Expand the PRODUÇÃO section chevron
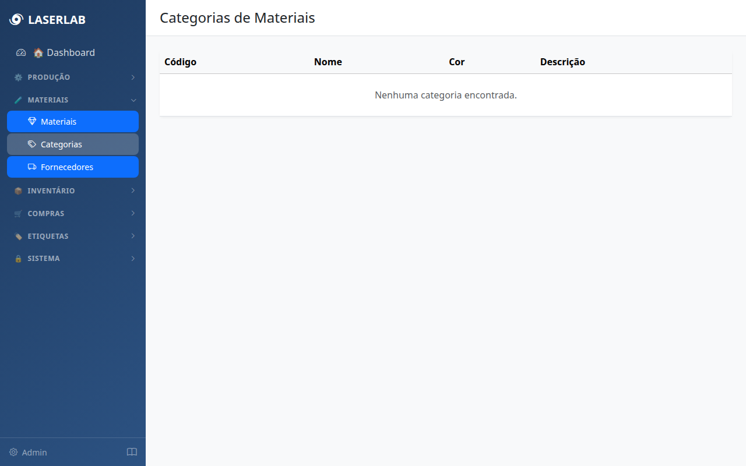 pyautogui.click(x=132, y=77)
